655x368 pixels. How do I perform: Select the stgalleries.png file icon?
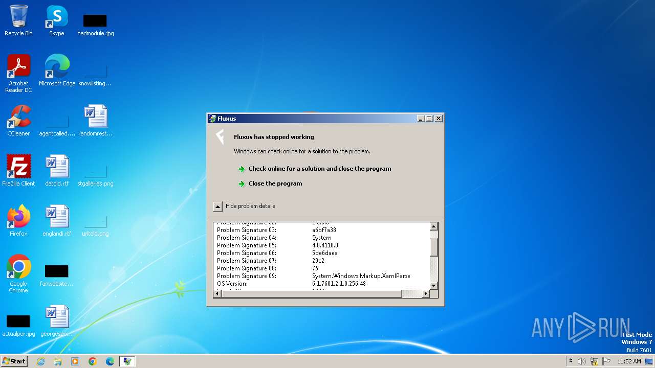(x=95, y=175)
